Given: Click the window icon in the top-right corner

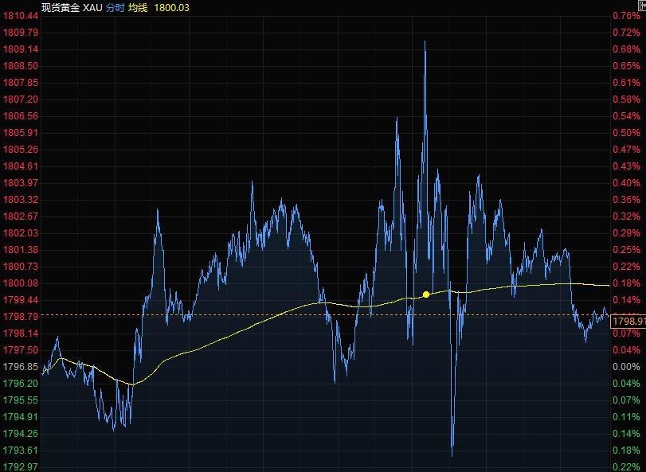Looking at the screenshot, I should 641,5.
